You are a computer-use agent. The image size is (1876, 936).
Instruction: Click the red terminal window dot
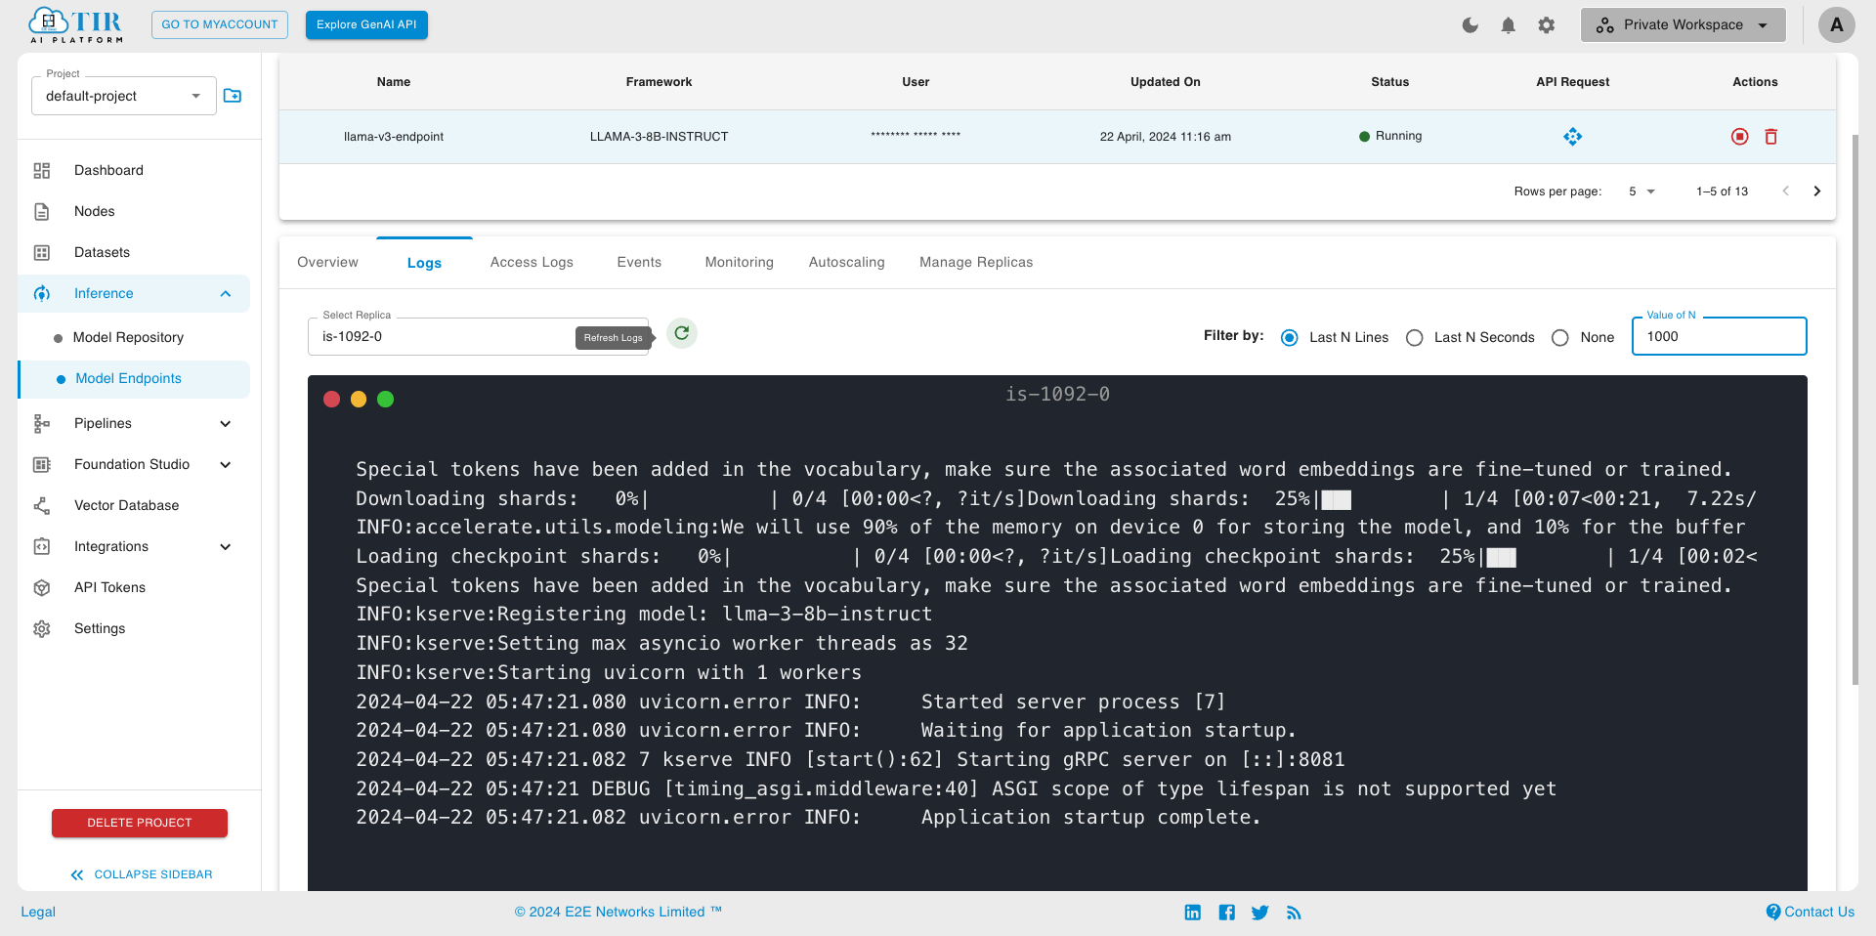click(331, 399)
